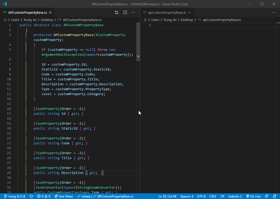Switch to APCustomPropertyBase.cs tab
280x199 pixels.
[x=27, y=12]
